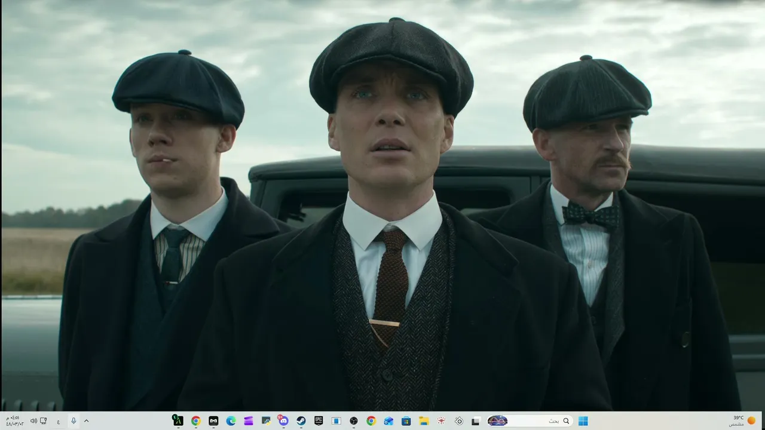
Task: Launch Microsoft Edge from the taskbar
Action: click(x=231, y=421)
